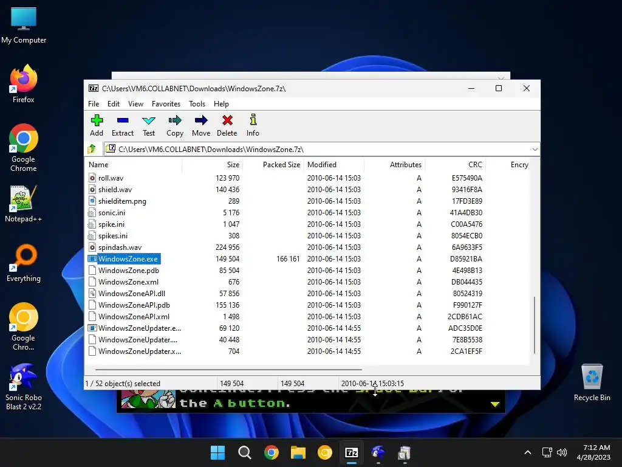Select WindowsZoneAPI.pdb file
The height and width of the screenshot is (467, 622).
pos(134,305)
